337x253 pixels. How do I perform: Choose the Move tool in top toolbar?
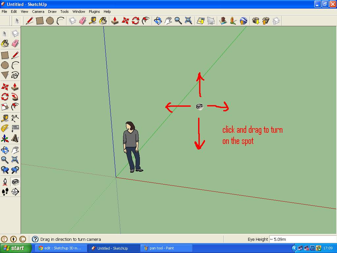pyautogui.click(x=125, y=21)
